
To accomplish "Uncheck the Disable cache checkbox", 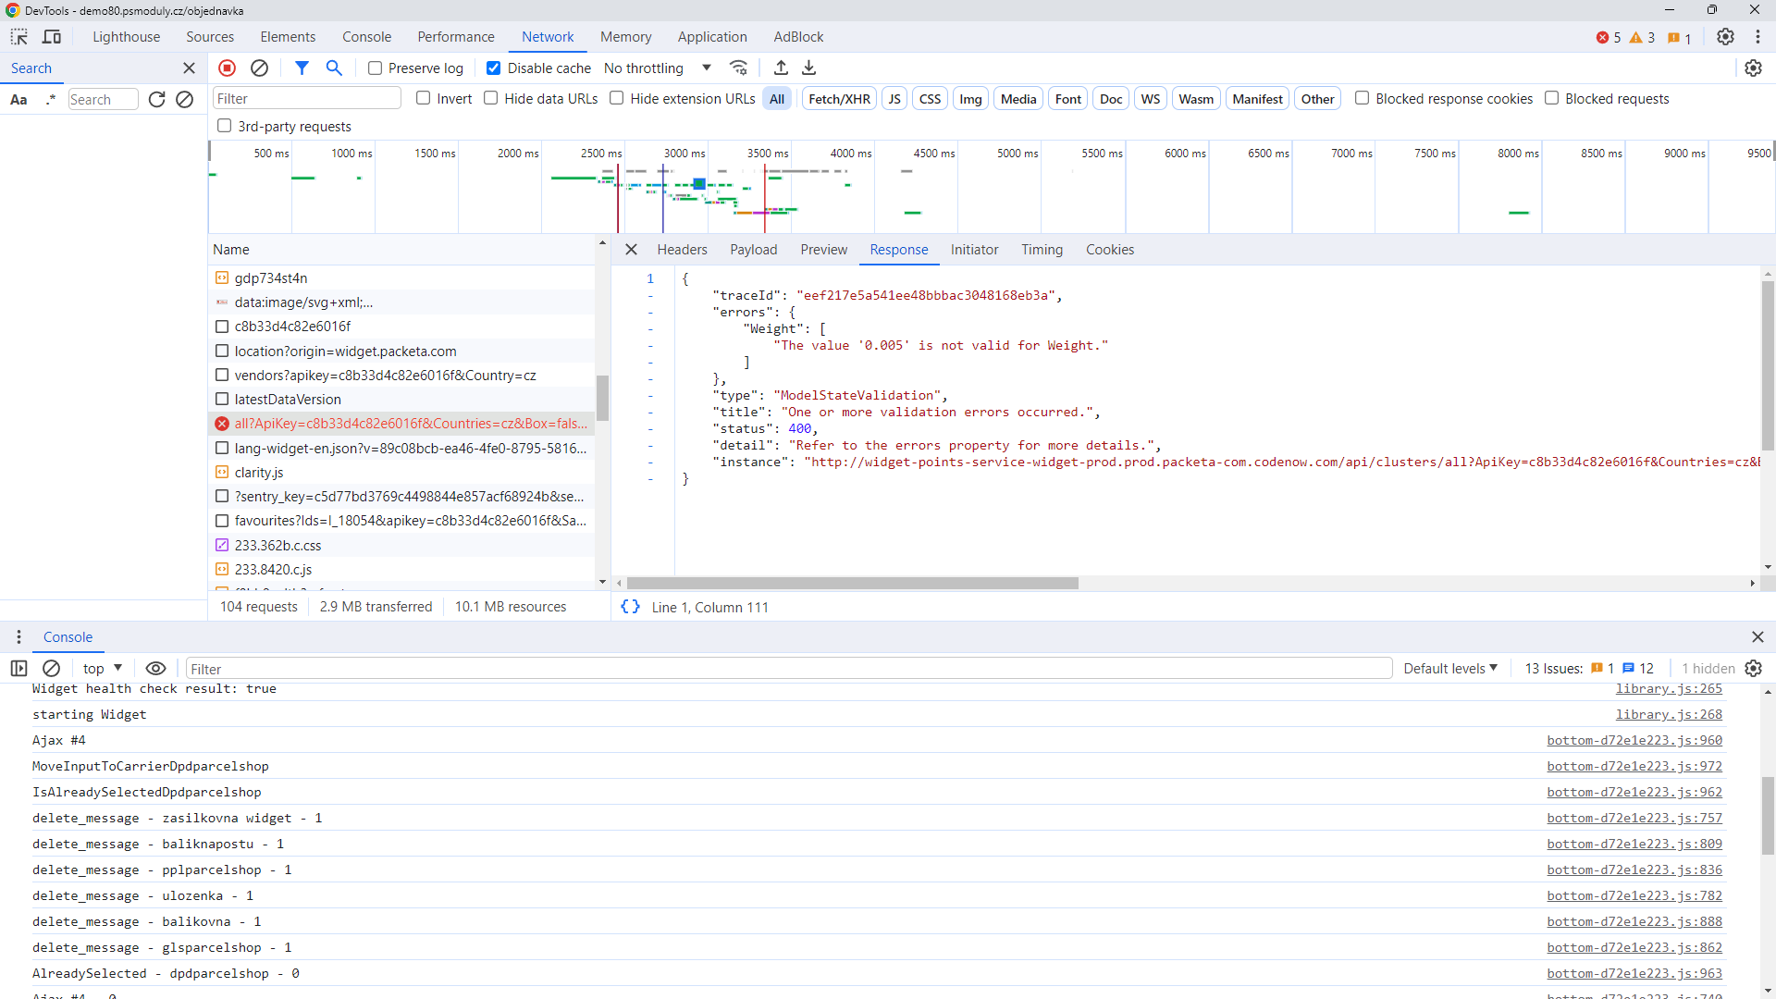I will coord(494,68).
